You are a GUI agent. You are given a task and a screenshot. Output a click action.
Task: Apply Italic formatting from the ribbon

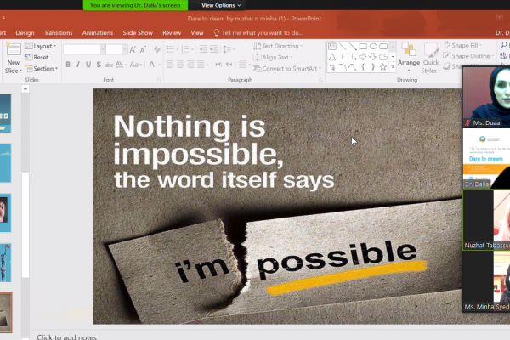tap(78, 65)
